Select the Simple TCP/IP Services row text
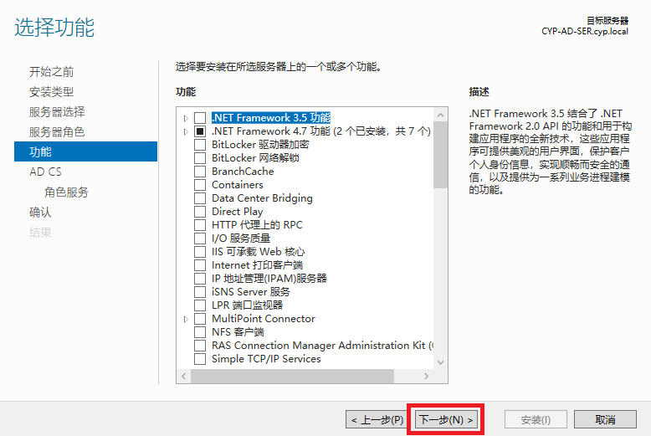Screen dimensions: 651x436 (266, 359)
